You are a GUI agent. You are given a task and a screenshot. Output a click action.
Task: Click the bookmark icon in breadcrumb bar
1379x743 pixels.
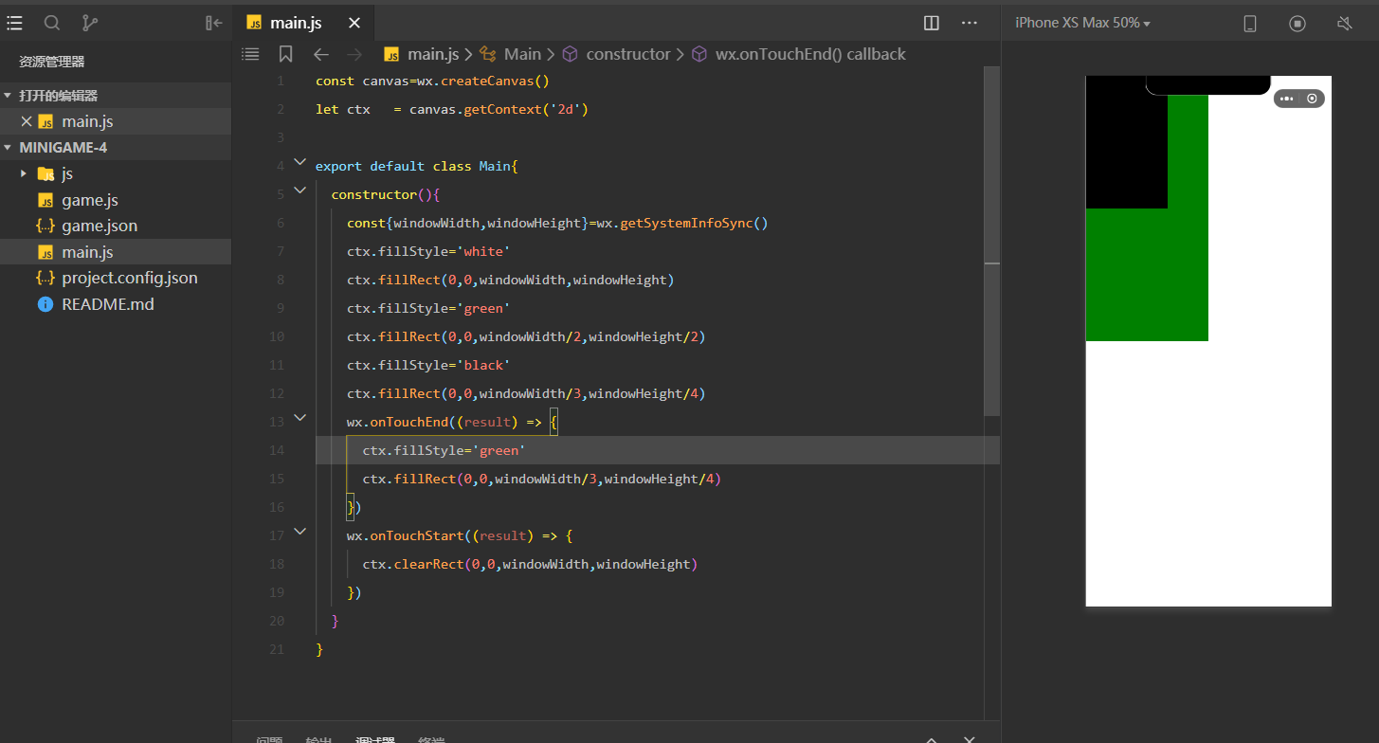[x=285, y=54]
